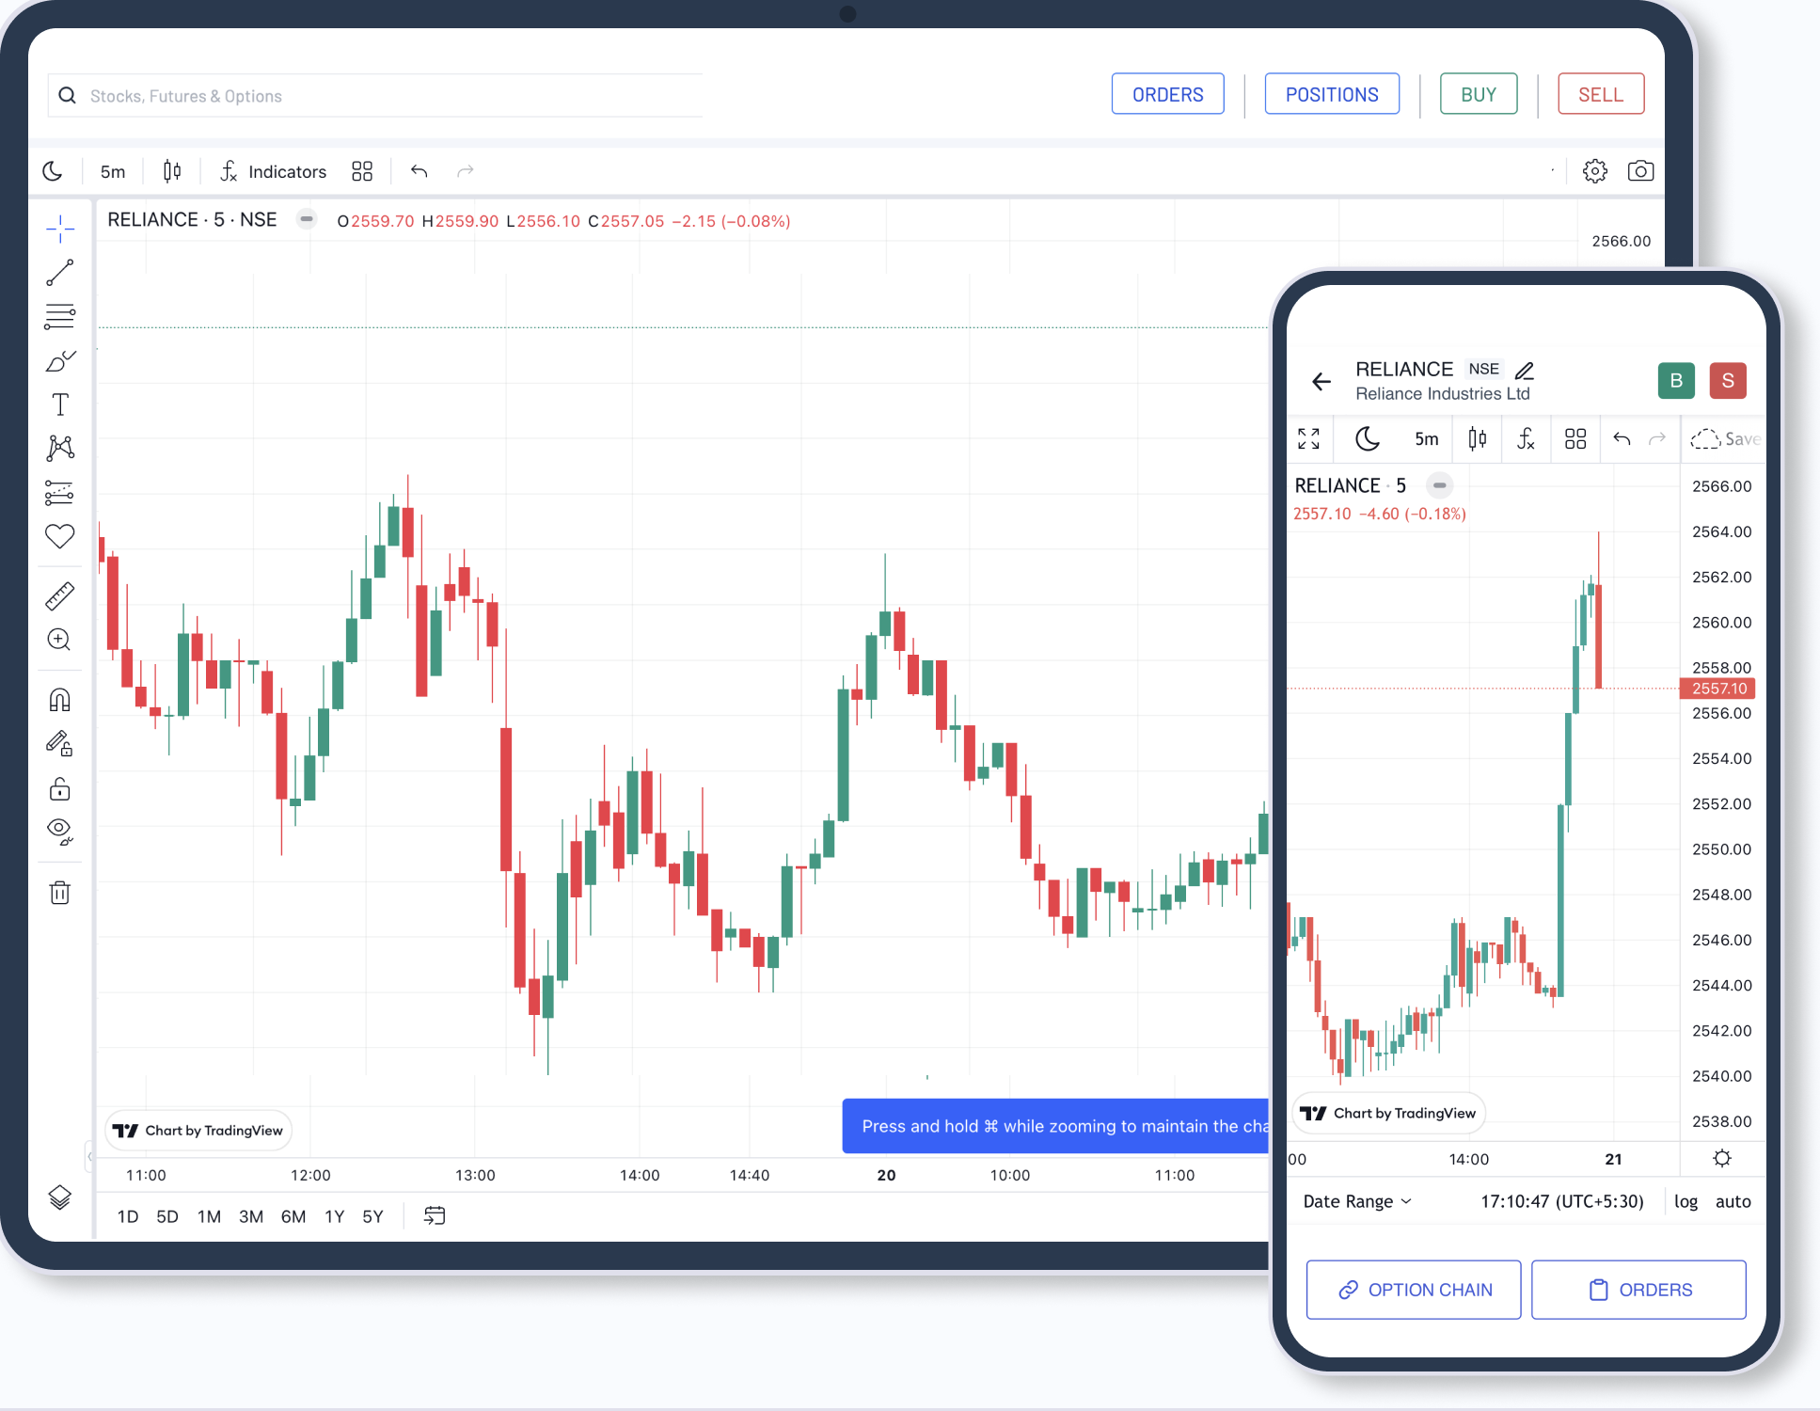Switch to the 1D range tab
The image size is (1820, 1411).
(x=128, y=1215)
